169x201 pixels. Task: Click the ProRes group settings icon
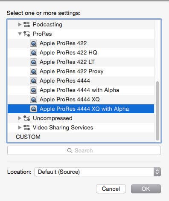[26, 34]
